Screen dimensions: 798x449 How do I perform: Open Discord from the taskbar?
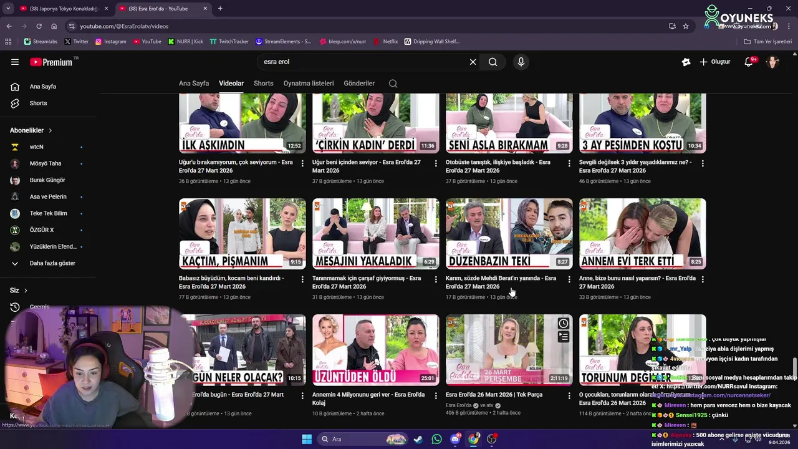[x=455, y=439]
